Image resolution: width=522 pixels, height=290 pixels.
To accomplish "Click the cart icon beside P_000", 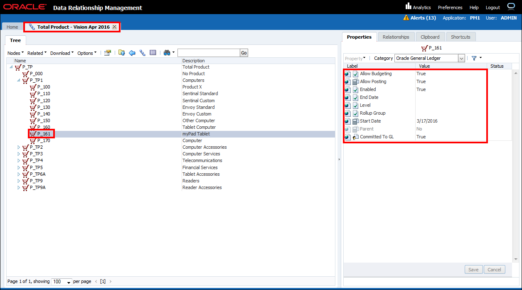I will [x=25, y=74].
